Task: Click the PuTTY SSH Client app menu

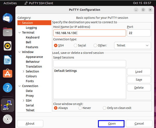Action: click(39, 3)
